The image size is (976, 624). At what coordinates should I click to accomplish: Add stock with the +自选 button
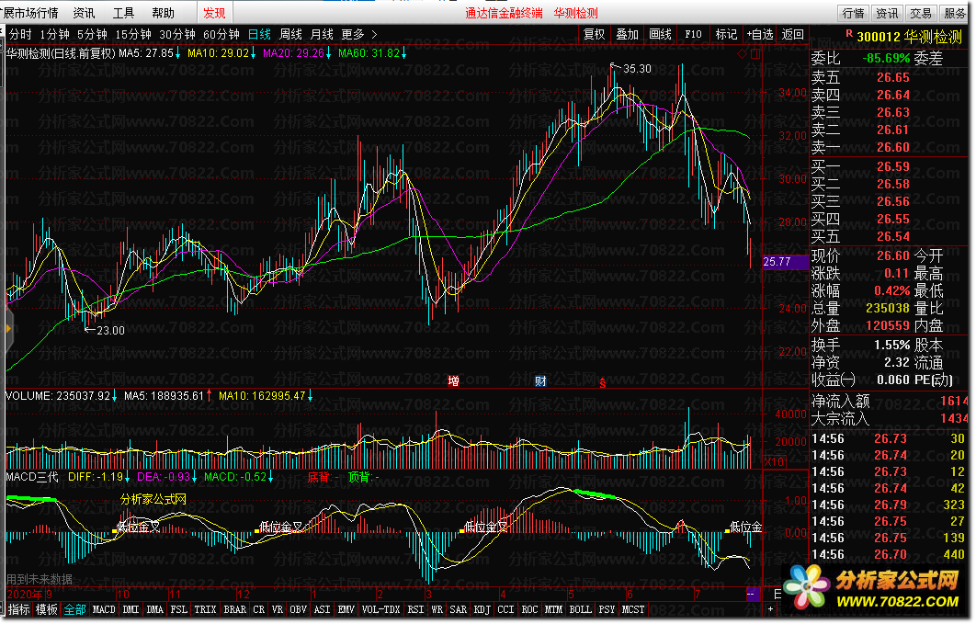pos(759,34)
